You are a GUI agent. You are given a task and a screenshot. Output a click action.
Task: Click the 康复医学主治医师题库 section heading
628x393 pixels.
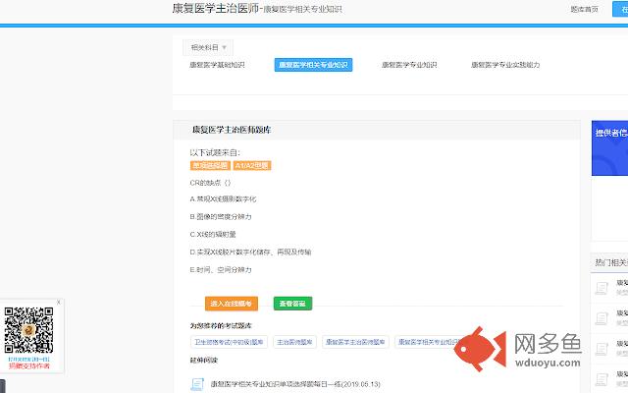(232, 130)
